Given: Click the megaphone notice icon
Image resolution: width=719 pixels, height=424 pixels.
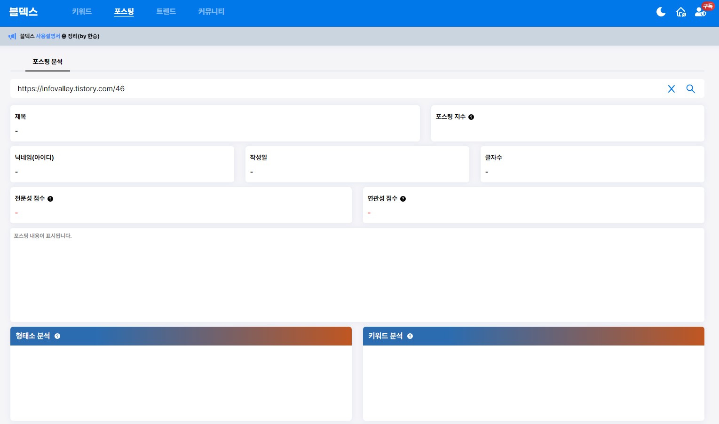Looking at the screenshot, I should (12, 36).
